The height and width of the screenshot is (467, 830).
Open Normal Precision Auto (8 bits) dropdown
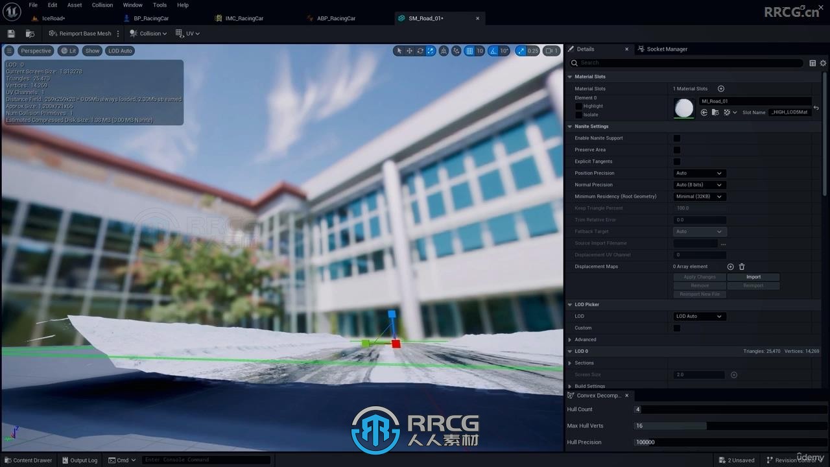tap(699, 185)
